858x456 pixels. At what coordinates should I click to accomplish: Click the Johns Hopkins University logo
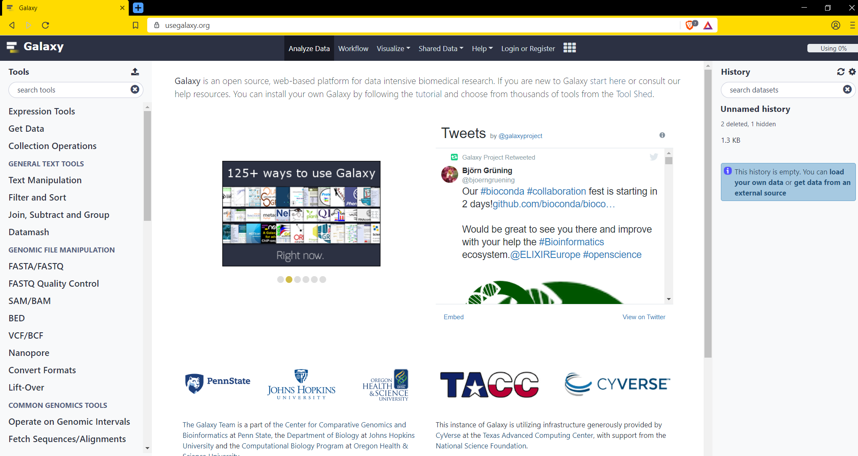coord(301,384)
